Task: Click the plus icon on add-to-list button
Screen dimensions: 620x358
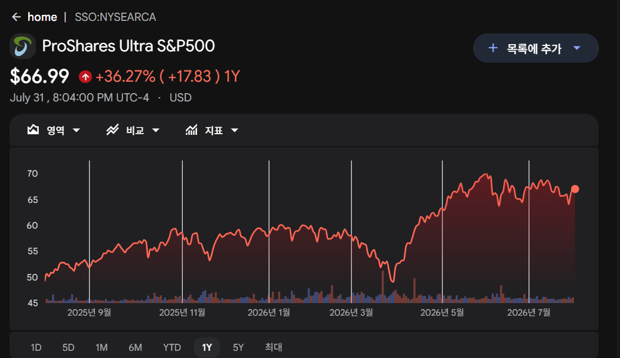Action: tap(493, 48)
